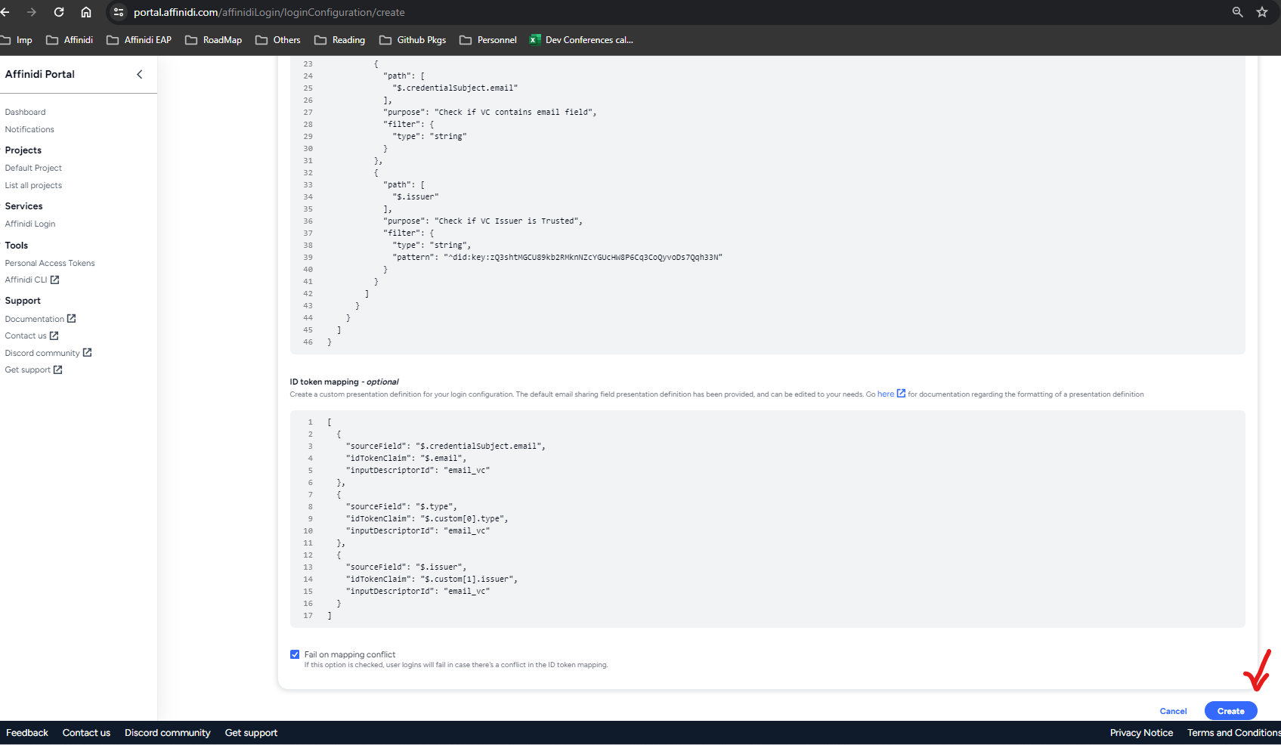Open Dev Conferences cal bookmark
This screenshot has width=1281, height=745.
pos(581,40)
